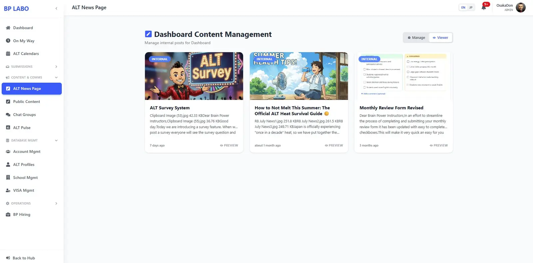This screenshot has width=533, height=263.
Task: Click the ALT Survey System title
Action: click(x=170, y=108)
